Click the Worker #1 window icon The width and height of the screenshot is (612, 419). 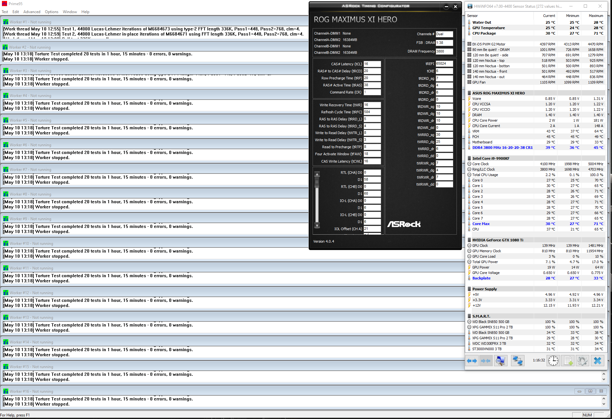click(x=6, y=22)
